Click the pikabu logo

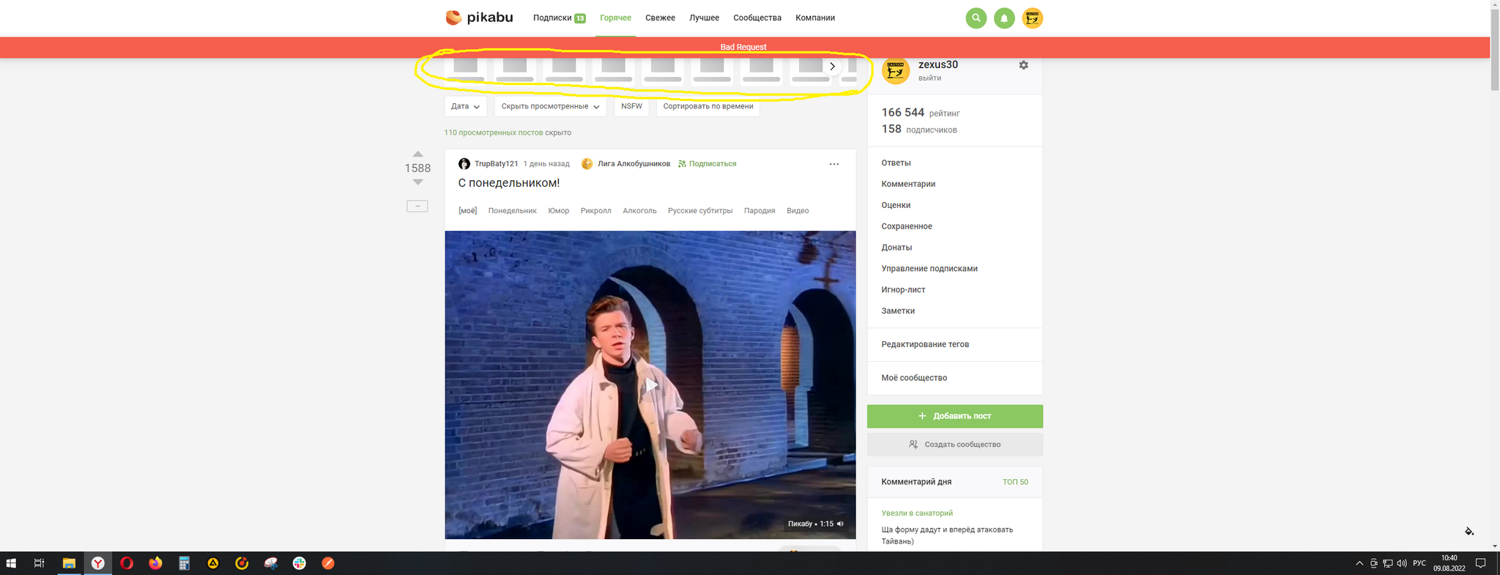pos(479,18)
